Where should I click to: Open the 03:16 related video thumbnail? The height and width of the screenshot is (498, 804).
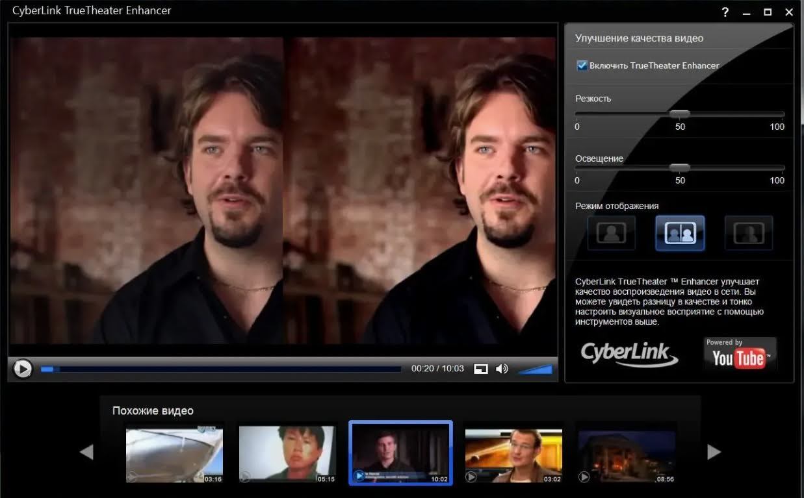click(x=174, y=453)
